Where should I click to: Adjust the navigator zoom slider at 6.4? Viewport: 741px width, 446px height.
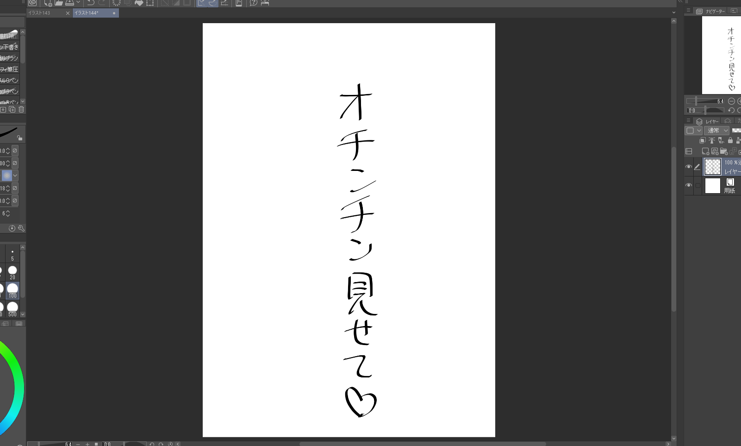click(705, 101)
